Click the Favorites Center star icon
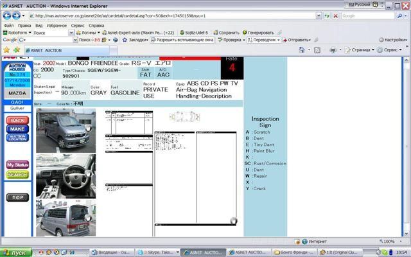Viewport: 411px width, 257px height. click(x=6, y=50)
